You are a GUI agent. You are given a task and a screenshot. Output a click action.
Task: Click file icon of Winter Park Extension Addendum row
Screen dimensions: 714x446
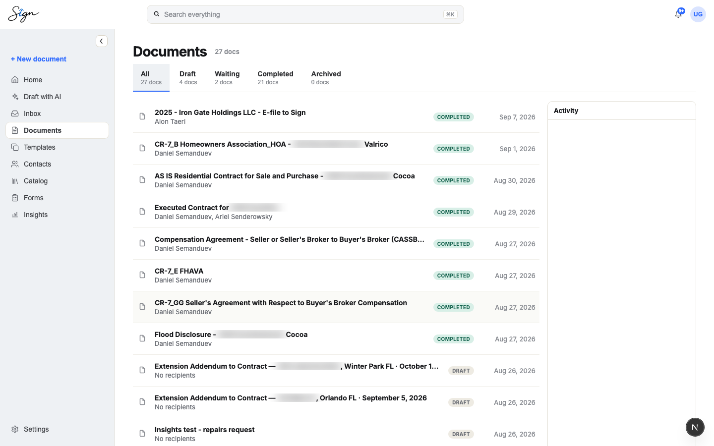click(142, 370)
